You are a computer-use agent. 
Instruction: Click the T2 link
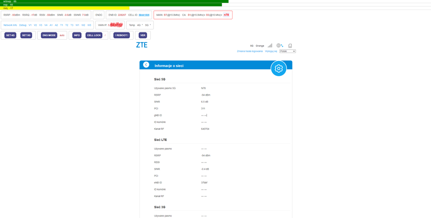coord(67,25)
